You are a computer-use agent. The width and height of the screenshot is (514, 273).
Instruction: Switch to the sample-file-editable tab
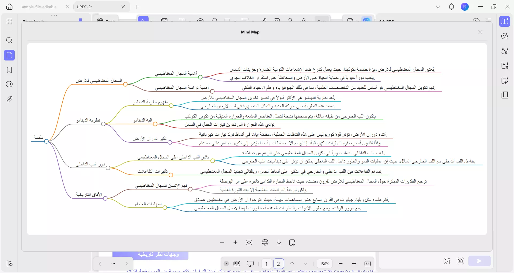click(39, 7)
